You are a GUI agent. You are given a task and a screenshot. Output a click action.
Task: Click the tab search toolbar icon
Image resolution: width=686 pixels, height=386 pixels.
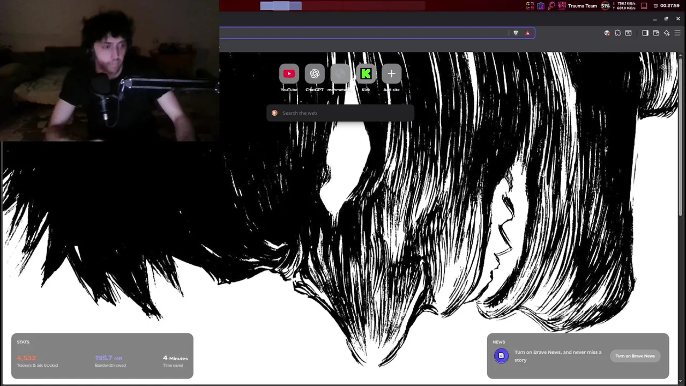tap(628, 33)
